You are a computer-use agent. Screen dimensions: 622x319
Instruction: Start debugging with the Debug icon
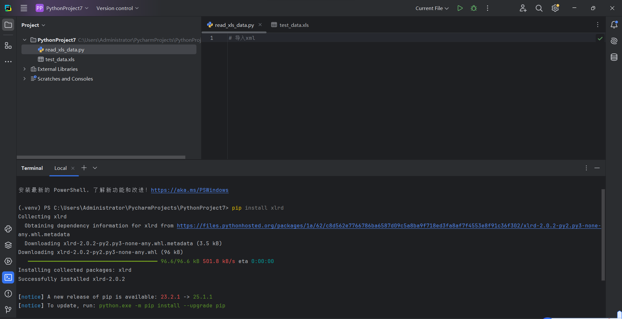(x=474, y=8)
